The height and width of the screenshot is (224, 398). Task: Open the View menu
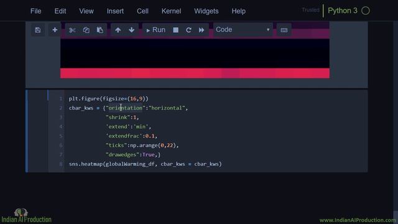tap(86, 11)
